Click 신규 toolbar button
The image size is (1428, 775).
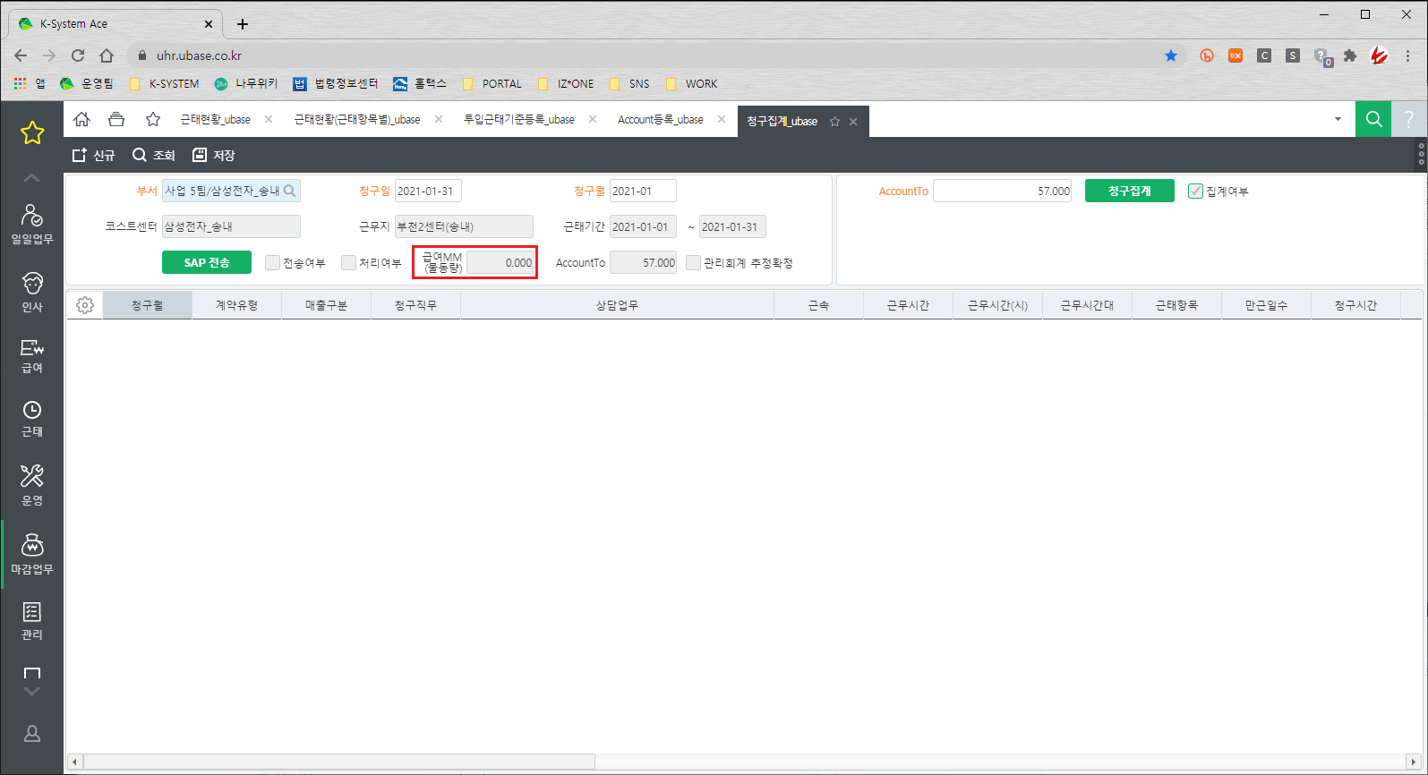[94, 155]
